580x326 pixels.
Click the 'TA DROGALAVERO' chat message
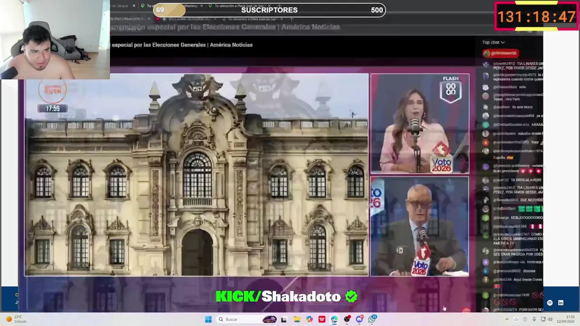512,180
